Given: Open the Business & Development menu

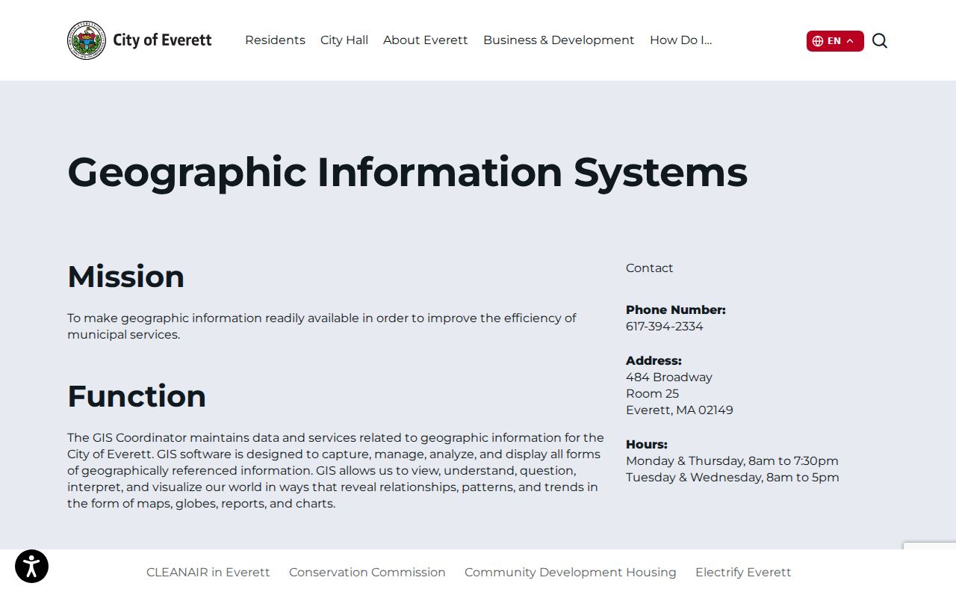Looking at the screenshot, I should 559,40.
